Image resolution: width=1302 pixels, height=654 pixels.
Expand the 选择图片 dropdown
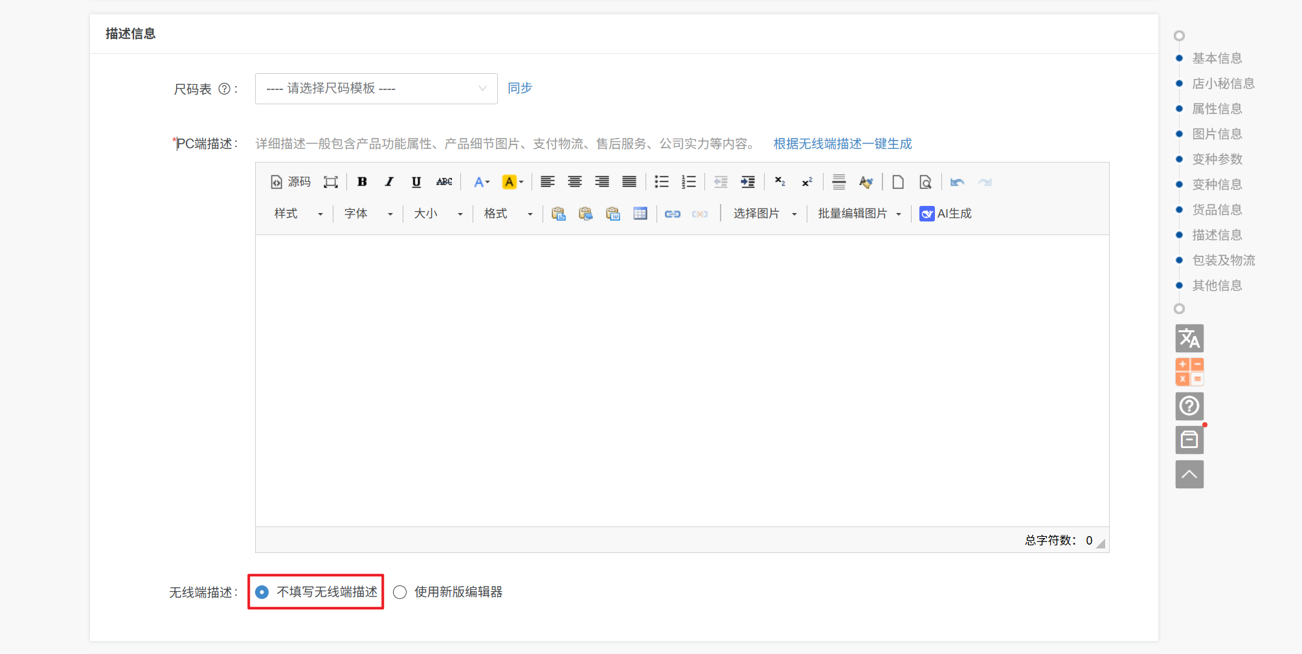pos(764,214)
